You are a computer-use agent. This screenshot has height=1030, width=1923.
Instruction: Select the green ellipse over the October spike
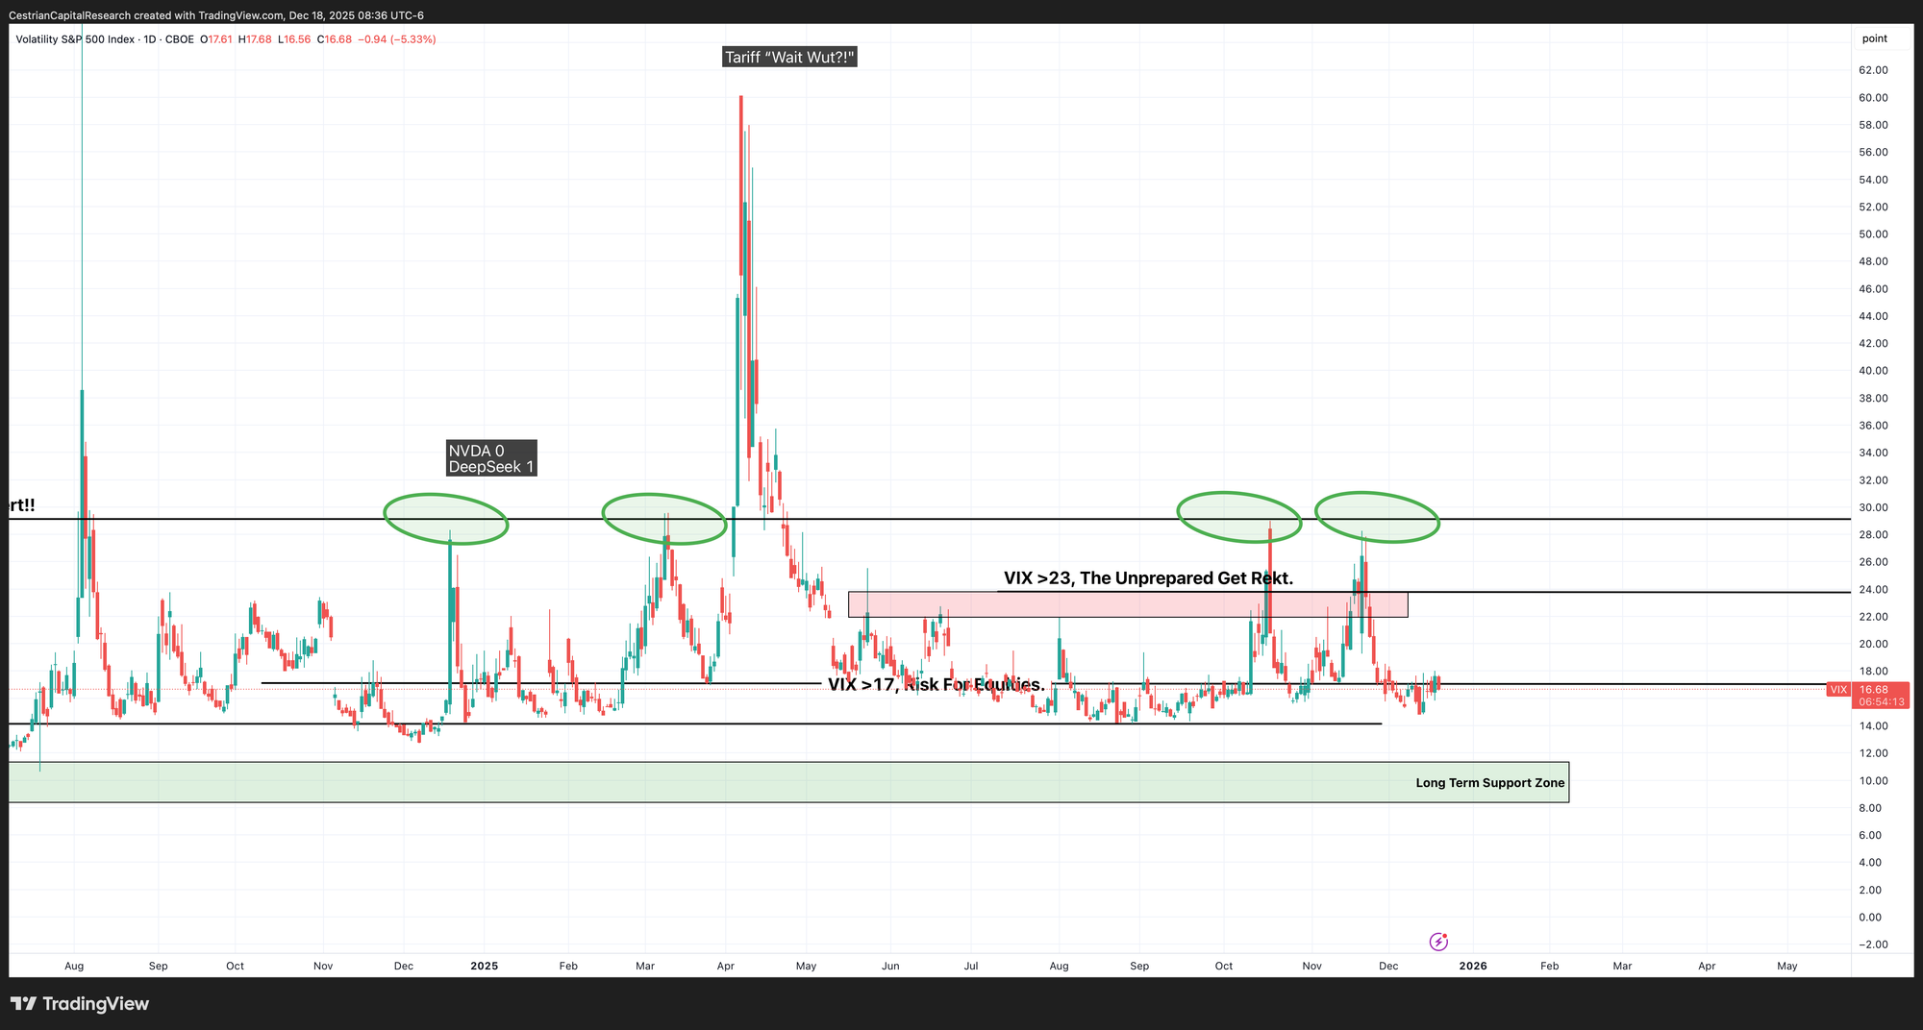(x=1238, y=517)
